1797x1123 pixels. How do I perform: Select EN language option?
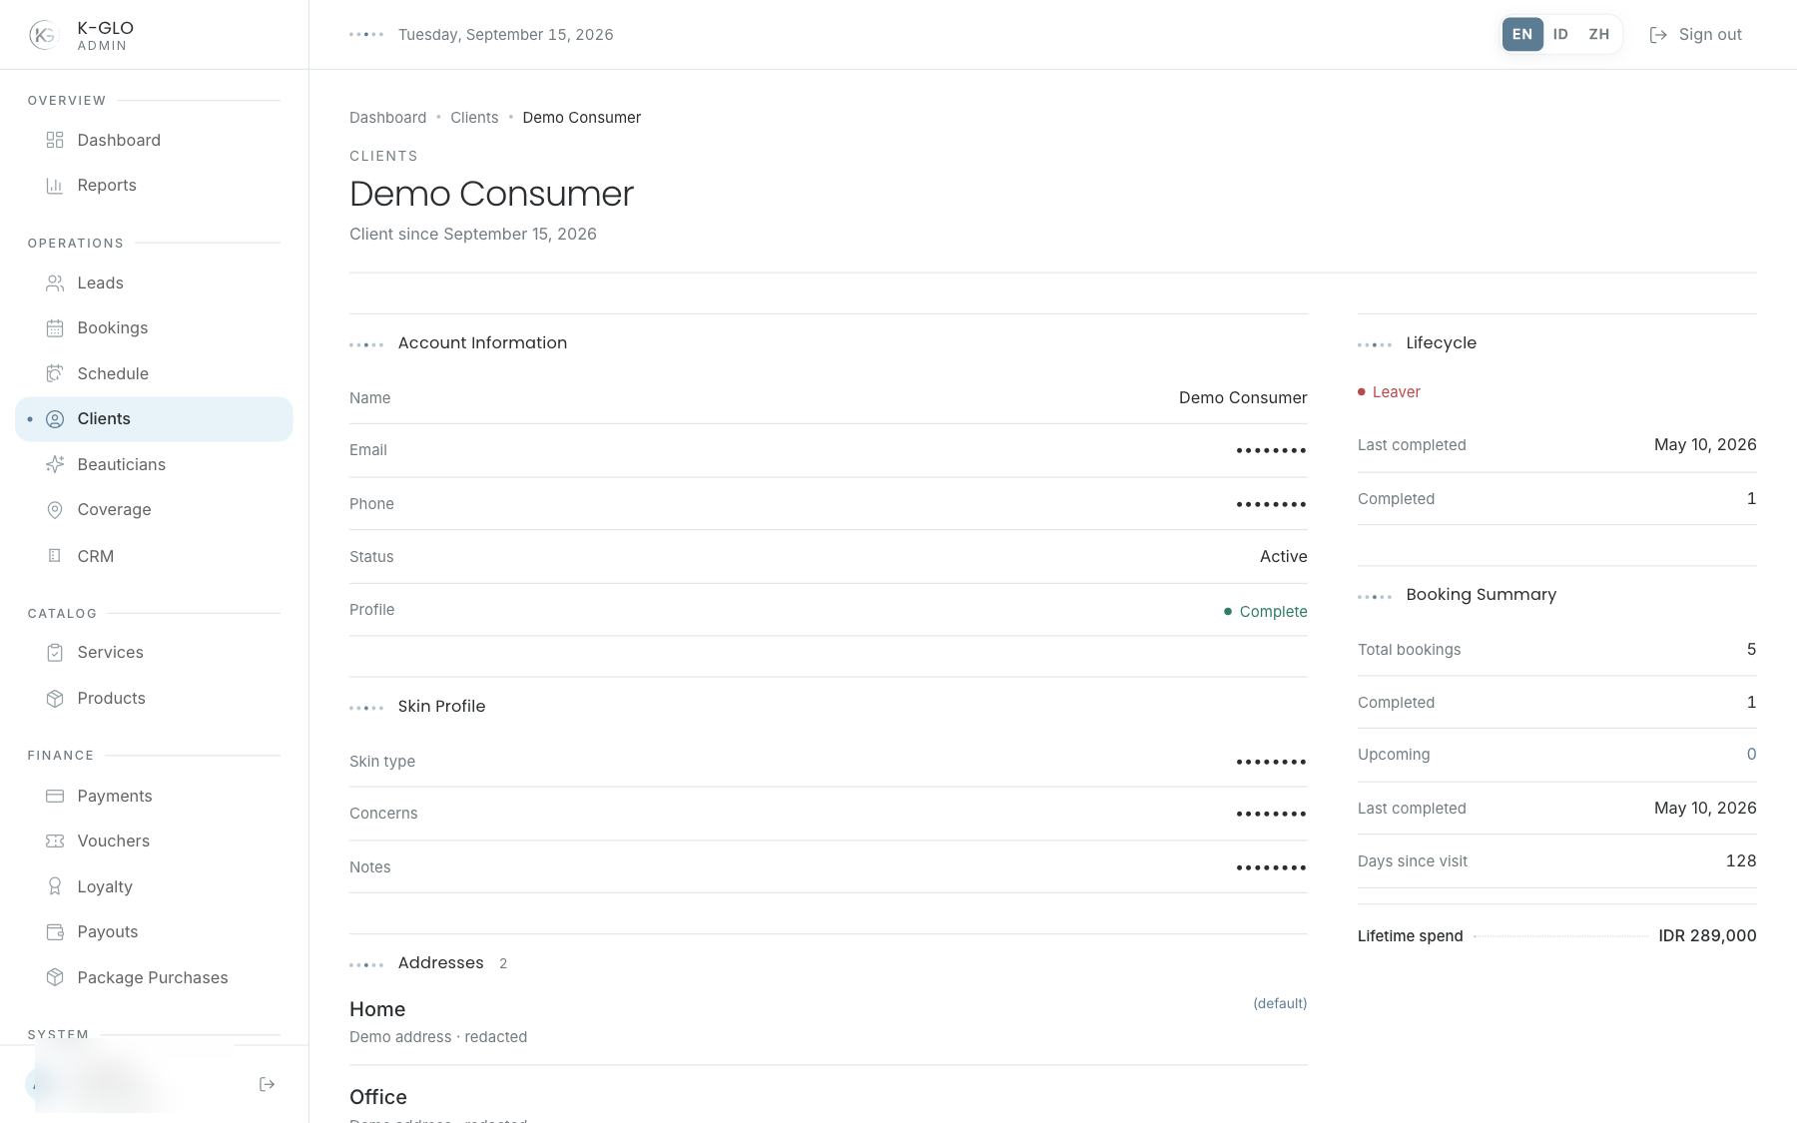click(x=1522, y=34)
